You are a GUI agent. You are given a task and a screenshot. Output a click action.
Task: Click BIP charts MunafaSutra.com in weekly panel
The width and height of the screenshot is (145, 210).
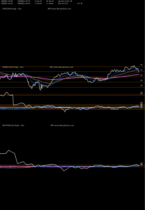click(61, 67)
